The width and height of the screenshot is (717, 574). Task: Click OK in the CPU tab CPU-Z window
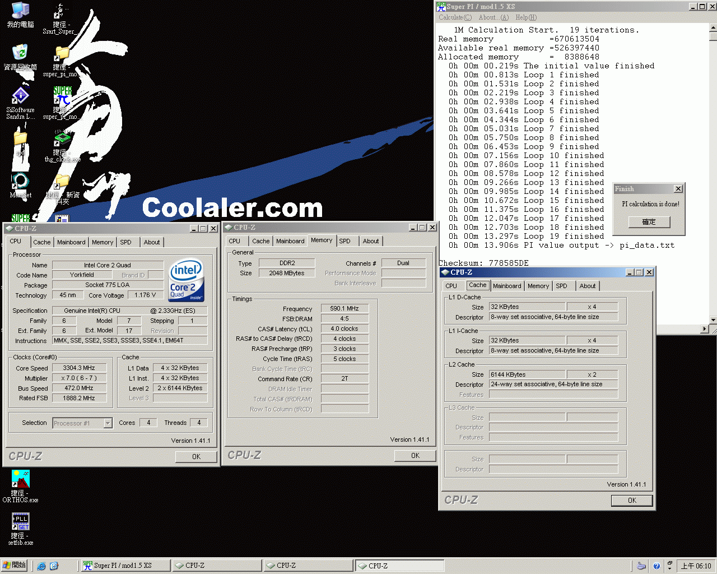196,457
